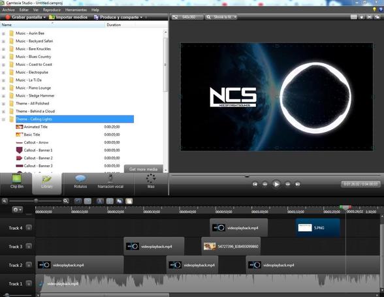Viewport: 384px width, 297px height.
Task: Play the preview video
Action: pyautogui.click(x=276, y=184)
